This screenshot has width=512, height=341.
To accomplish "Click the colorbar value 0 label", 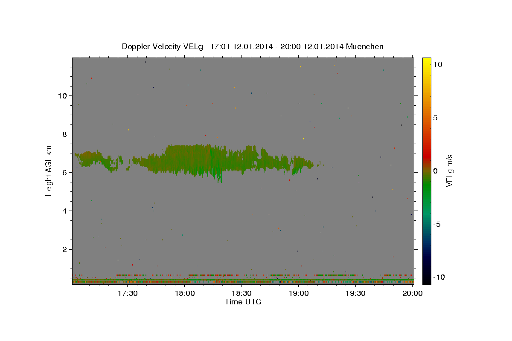I will point(435,171).
